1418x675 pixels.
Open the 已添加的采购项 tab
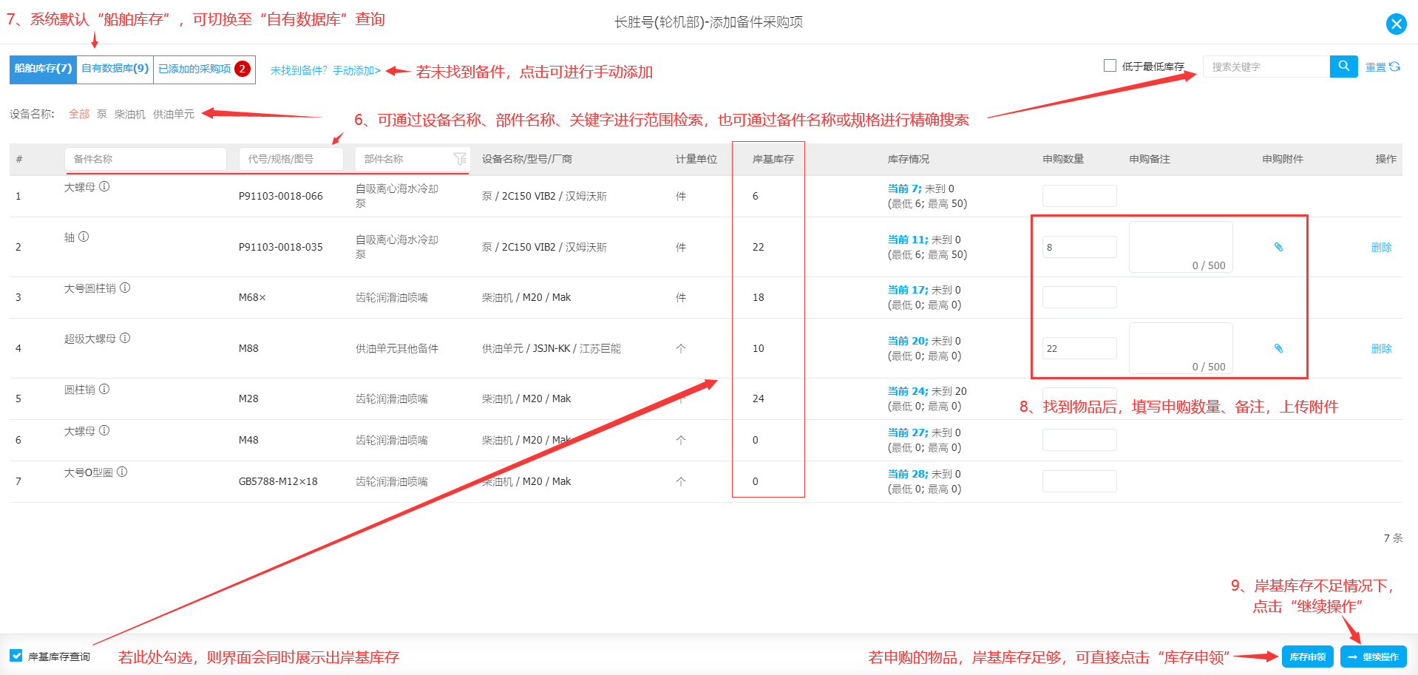204,69
